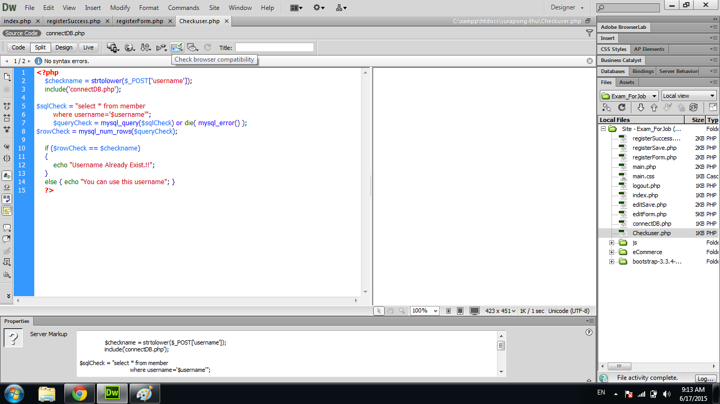The width and height of the screenshot is (720, 404).
Task: Refresh the Files panel list
Action: point(622,107)
